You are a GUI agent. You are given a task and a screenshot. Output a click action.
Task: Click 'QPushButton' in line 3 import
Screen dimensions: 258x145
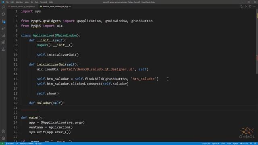click(141, 21)
